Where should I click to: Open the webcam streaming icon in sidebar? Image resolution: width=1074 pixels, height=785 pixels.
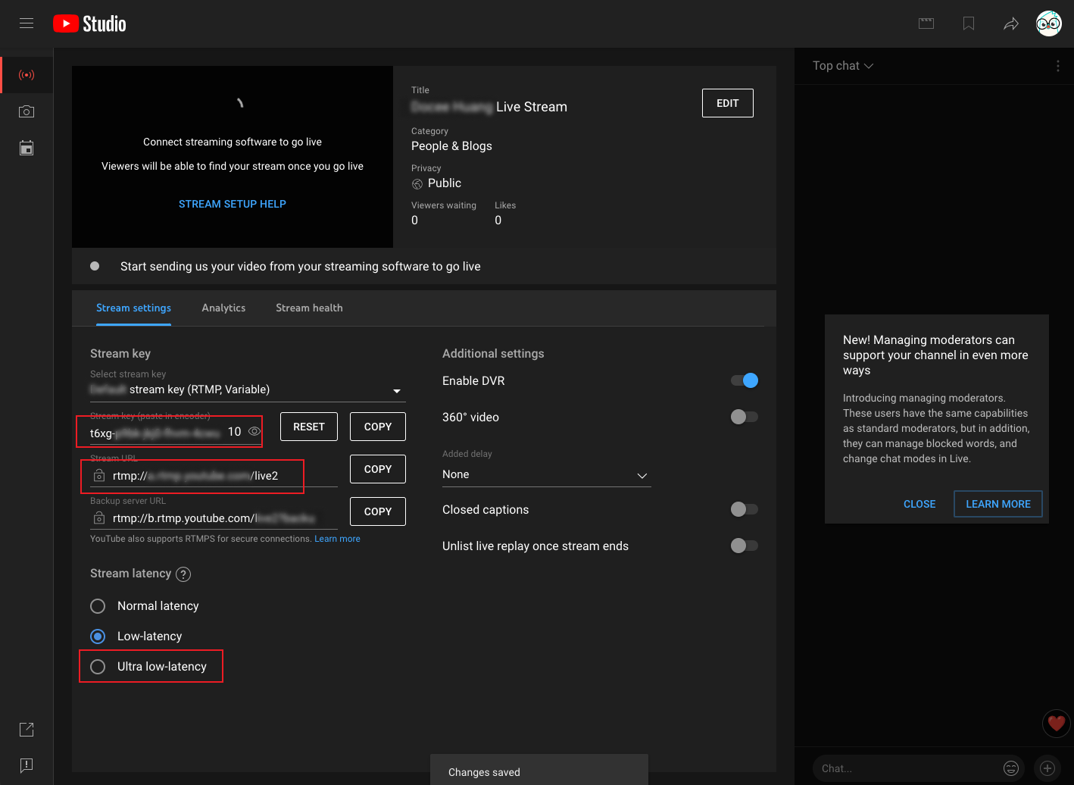click(x=27, y=111)
